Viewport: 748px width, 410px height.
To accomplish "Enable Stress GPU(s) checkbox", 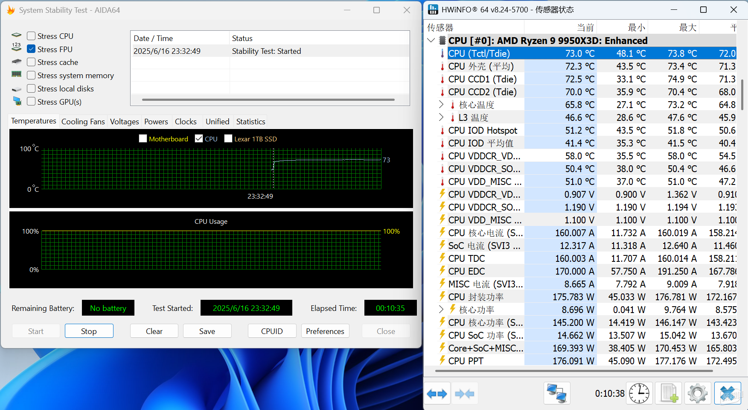I will pyautogui.click(x=31, y=102).
